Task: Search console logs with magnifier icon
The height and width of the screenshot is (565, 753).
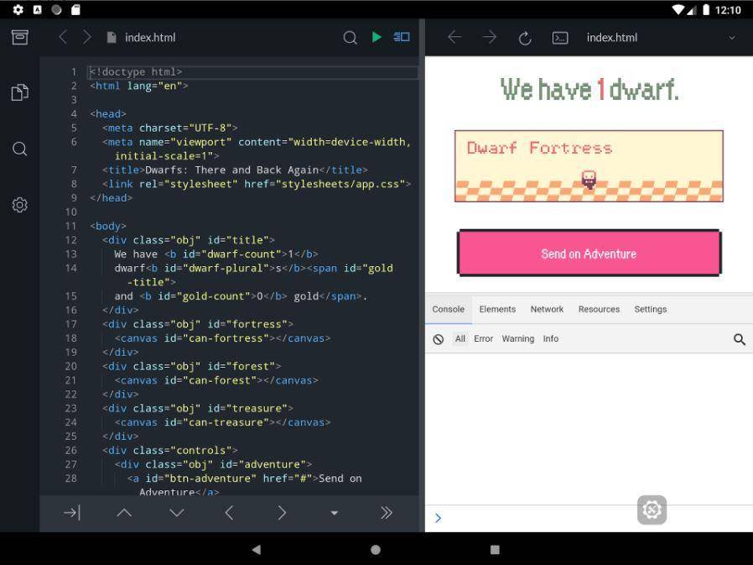Action: tap(739, 339)
